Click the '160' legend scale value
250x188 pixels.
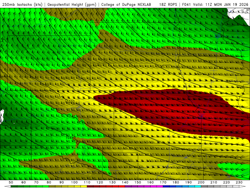(150, 182)
